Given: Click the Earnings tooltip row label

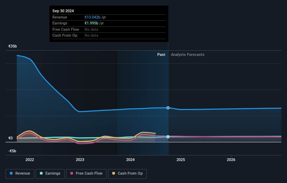Looking at the screenshot, I should [x=60, y=23].
